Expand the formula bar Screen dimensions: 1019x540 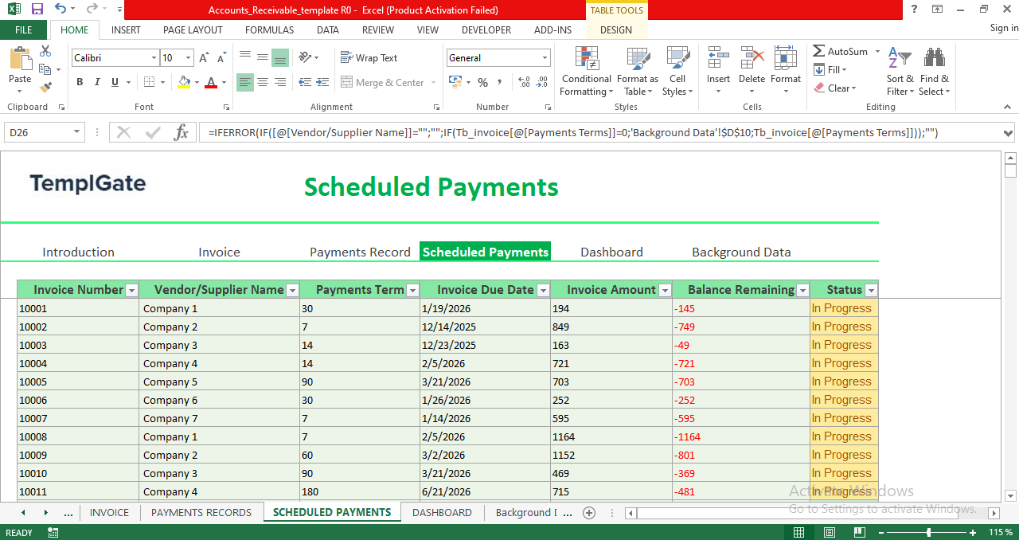tap(1009, 133)
